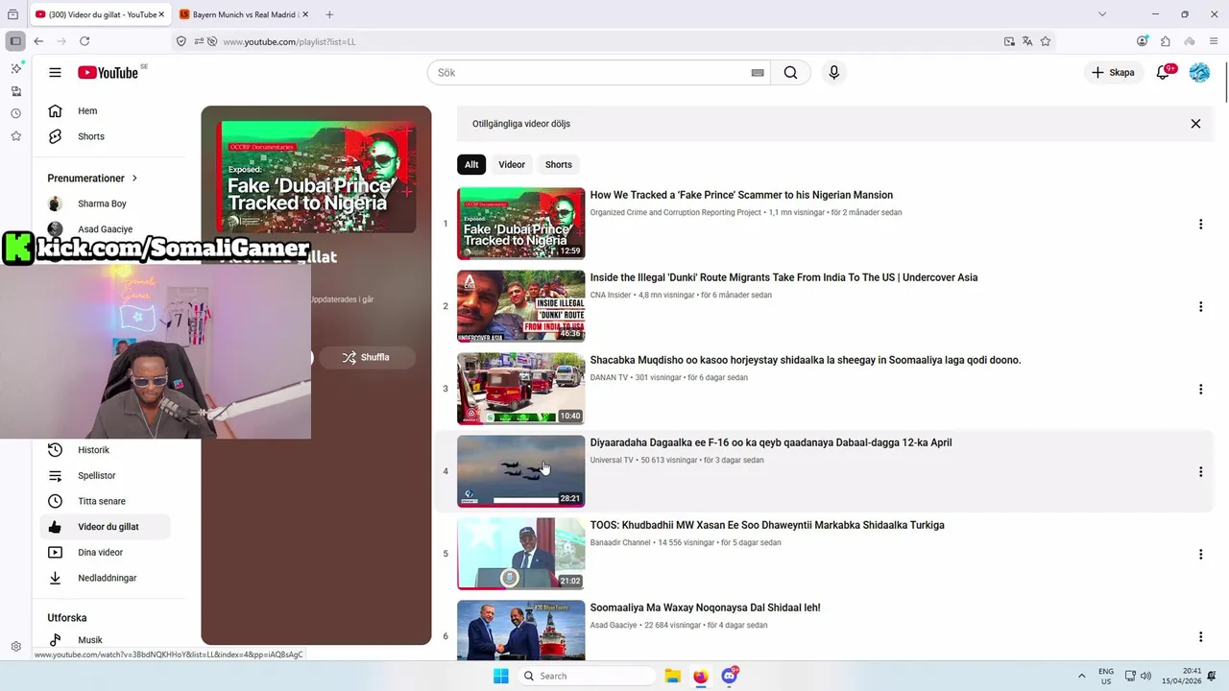Click the YouTube logo
Viewport: 1229px width, 691px height.
click(108, 72)
